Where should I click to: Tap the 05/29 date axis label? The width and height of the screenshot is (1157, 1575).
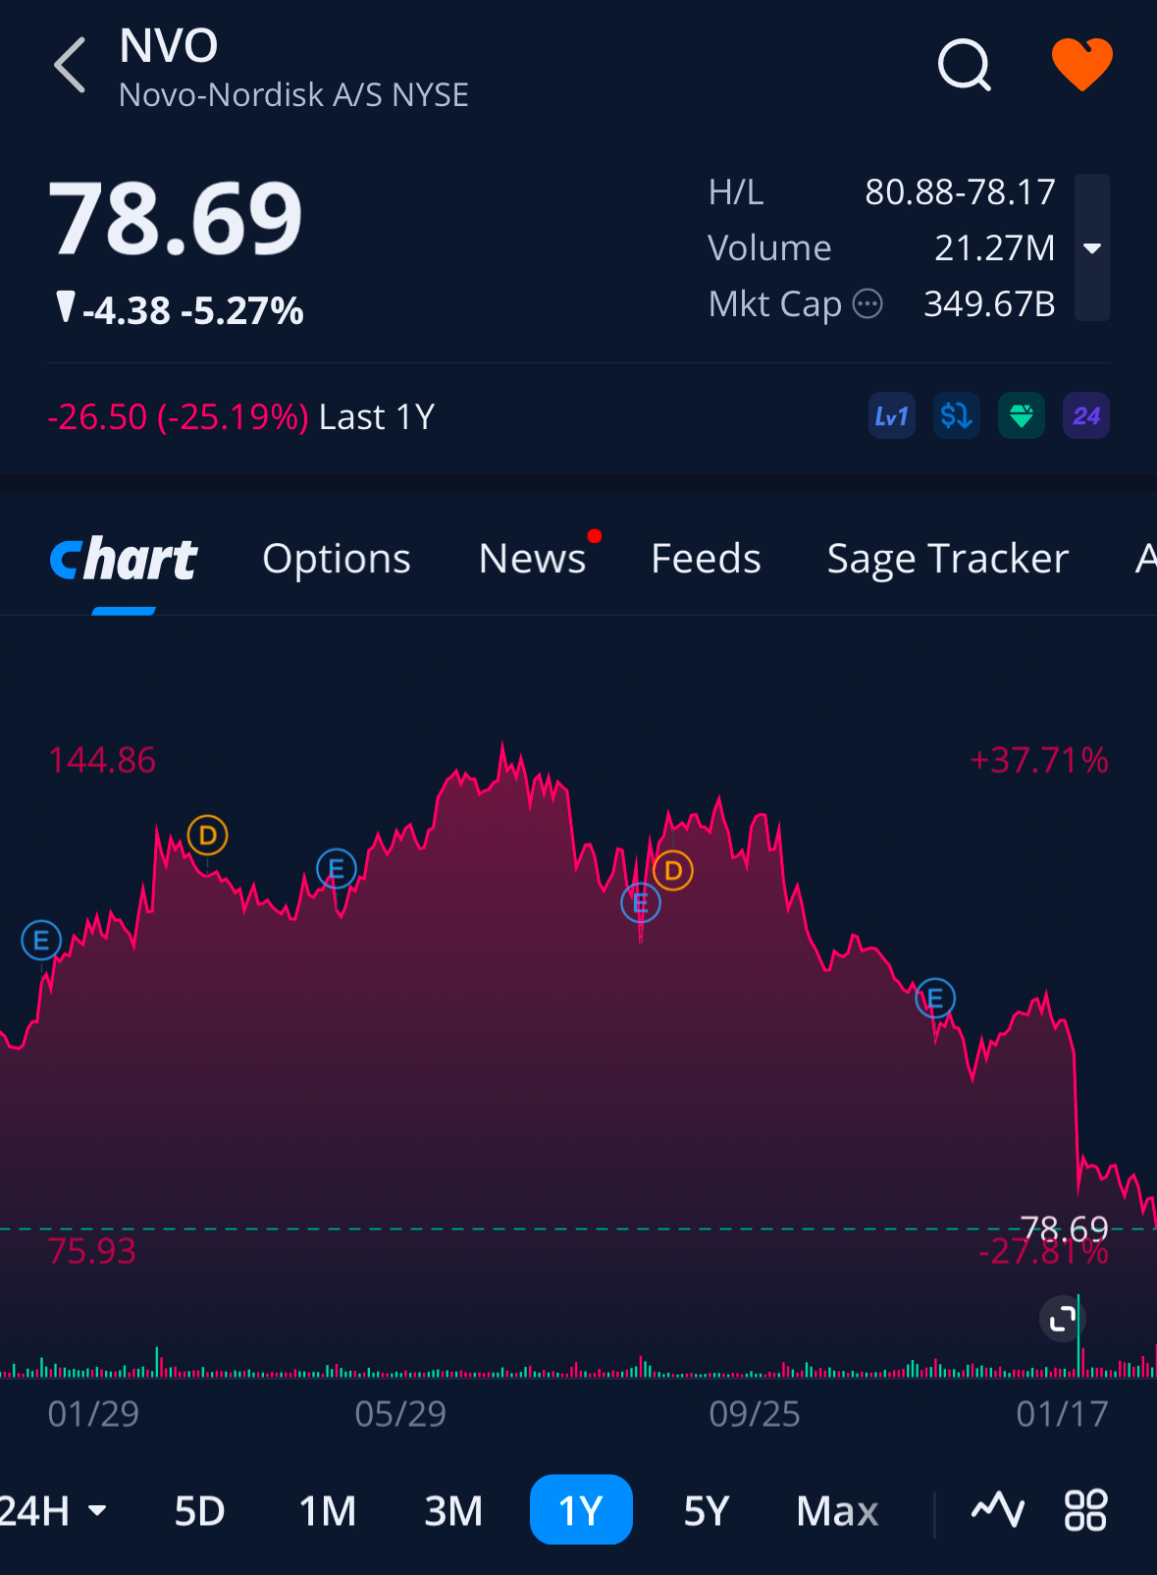pos(400,1414)
